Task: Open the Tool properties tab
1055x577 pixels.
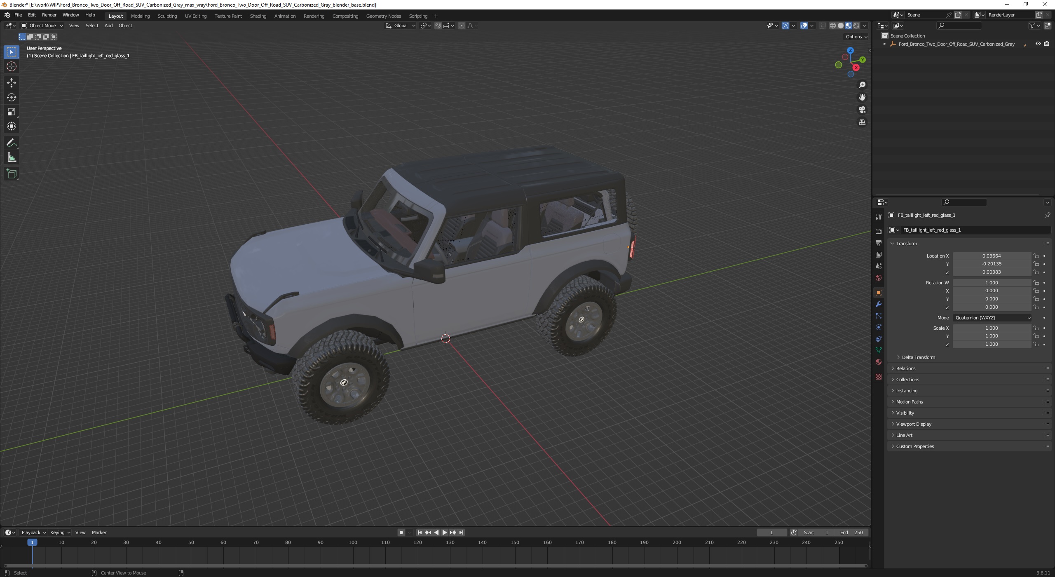Action: 879,217
